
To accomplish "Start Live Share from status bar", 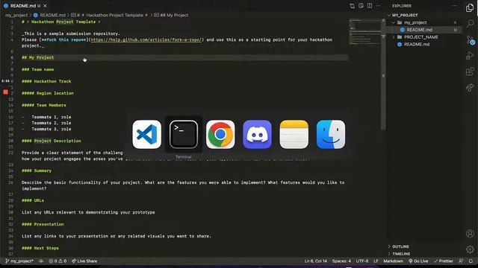I will 84,261.
